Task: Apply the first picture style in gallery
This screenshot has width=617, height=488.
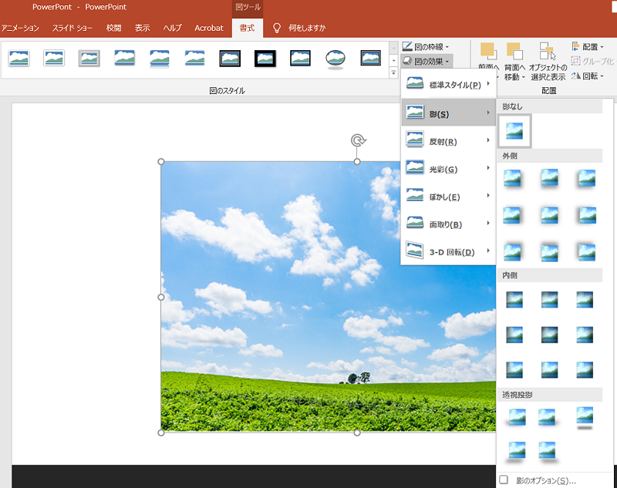Action: (19, 58)
